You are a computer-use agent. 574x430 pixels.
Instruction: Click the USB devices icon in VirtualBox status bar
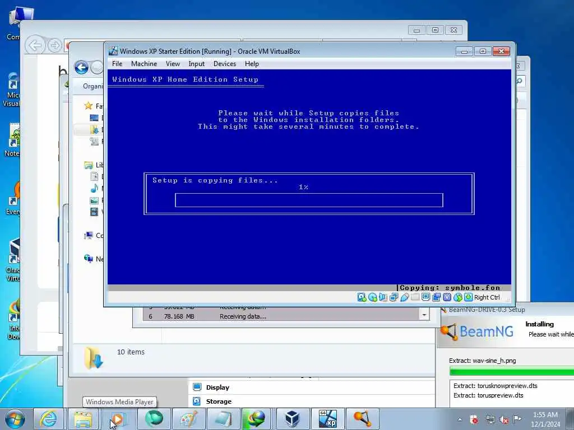[x=405, y=297]
